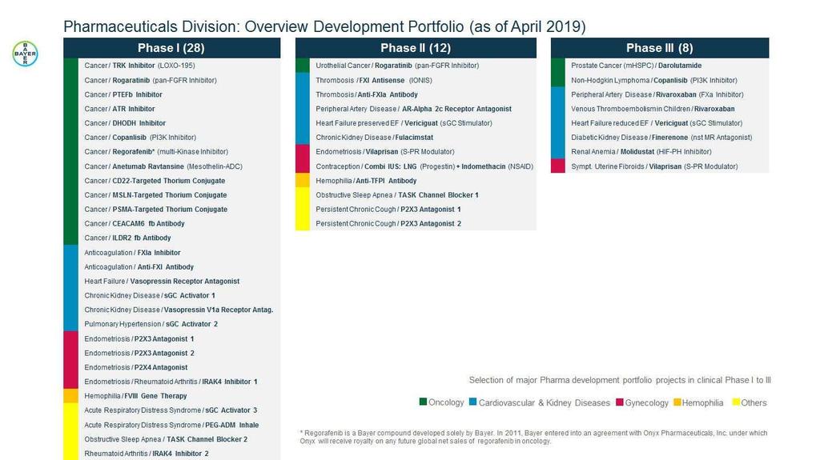This screenshot has height=460, width=820.
Task: Select 'Cancer / ILDR2 fb Antibody' row
Action: (x=171, y=238)
